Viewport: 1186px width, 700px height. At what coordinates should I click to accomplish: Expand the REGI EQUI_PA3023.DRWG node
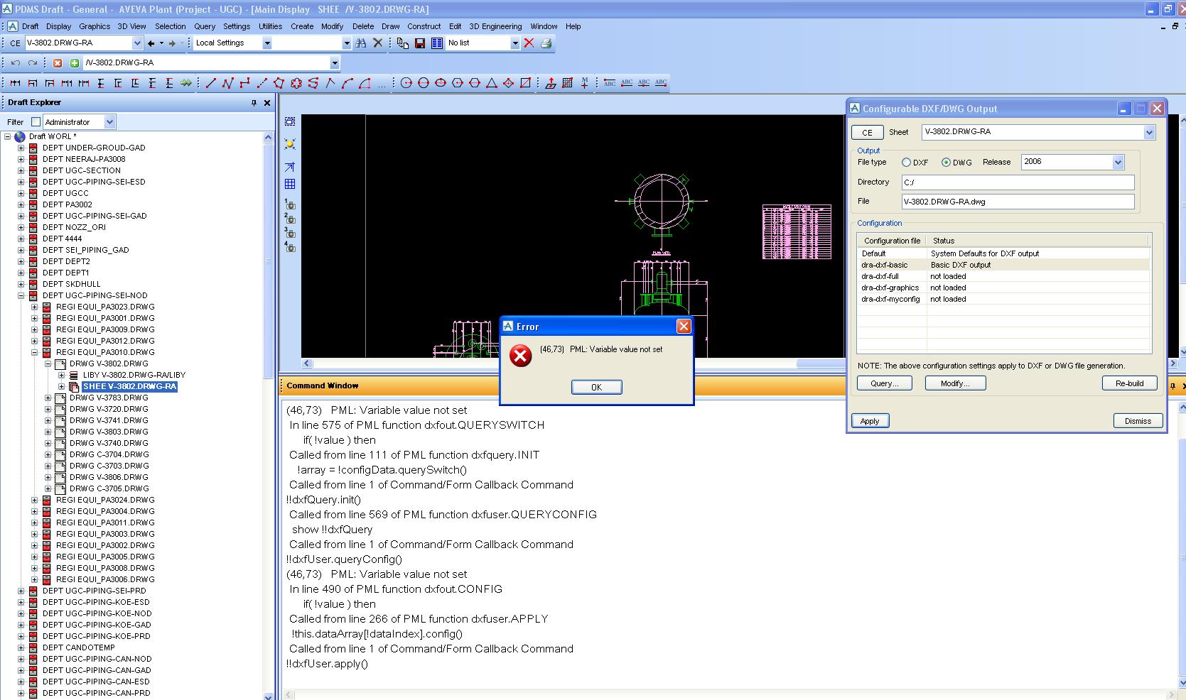click(x=34, y=307)
